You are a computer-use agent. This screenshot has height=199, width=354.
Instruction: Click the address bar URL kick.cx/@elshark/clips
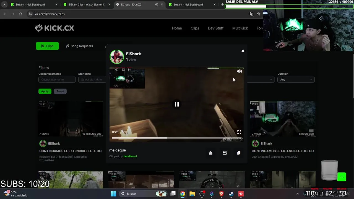click(50, 14)
